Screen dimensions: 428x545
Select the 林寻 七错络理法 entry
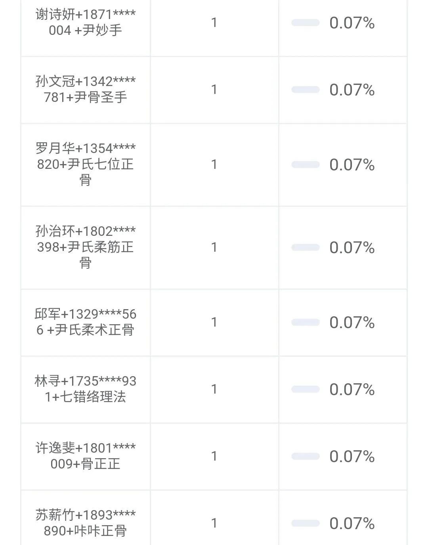(x=85, y=389)
